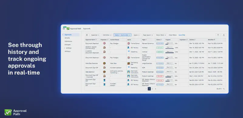
Task: Expand the Settings sidebar item
Action: (x=64, y=48)
